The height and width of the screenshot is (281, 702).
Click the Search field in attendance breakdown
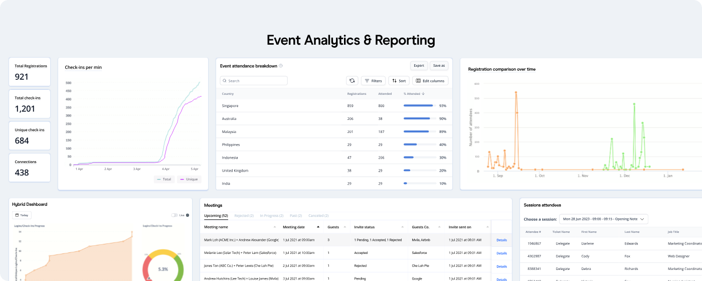[254, 81]
